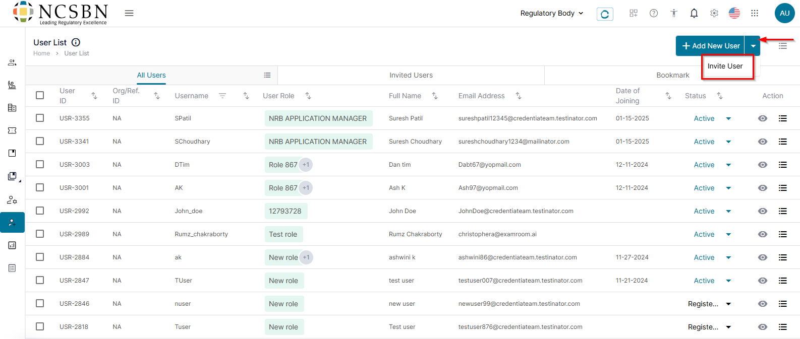The width and height of the screenshot is (800, 339).
Task: Open status dropdown arrow for USR-3003
Action: [728, 165]
